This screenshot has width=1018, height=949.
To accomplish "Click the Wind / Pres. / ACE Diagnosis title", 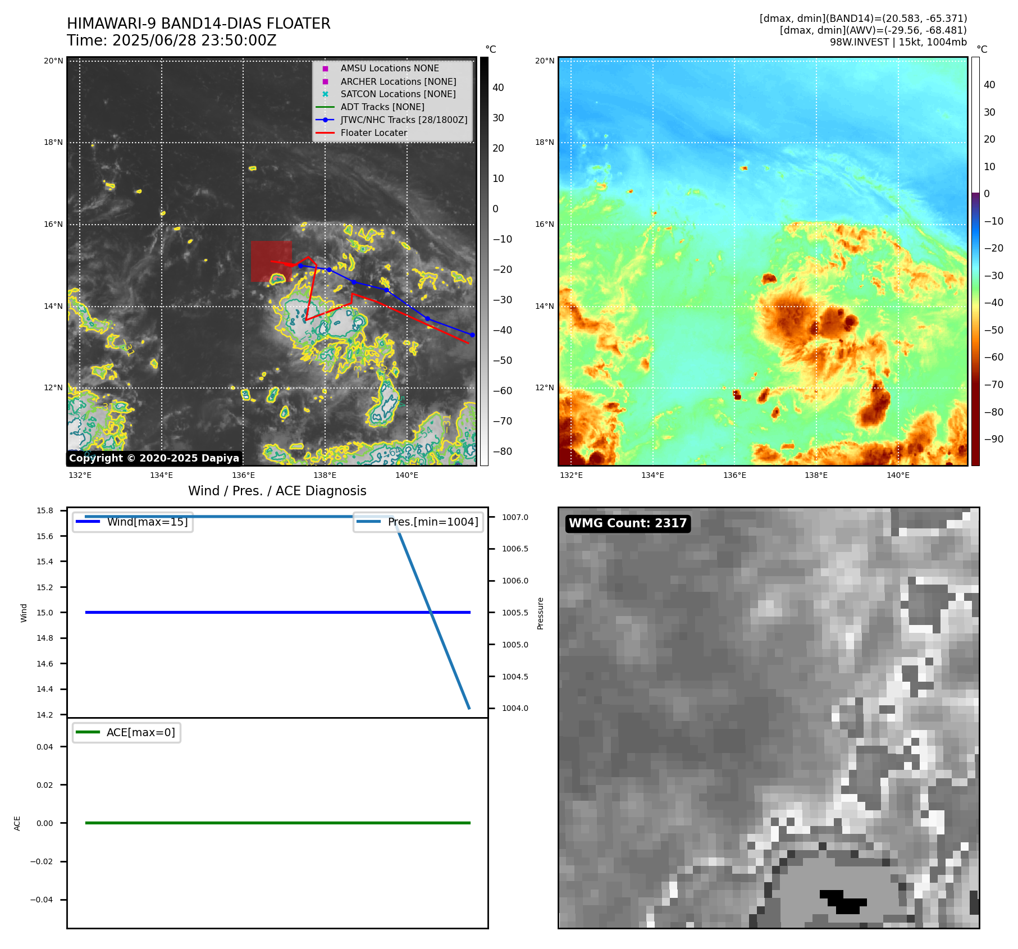I will (277, 491).
